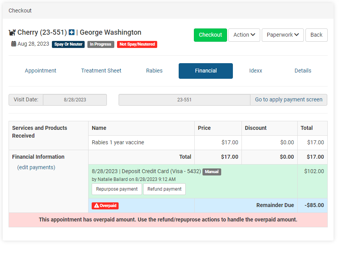Click the Visit Date field
339x255 pixels.
tap(75, 100)
